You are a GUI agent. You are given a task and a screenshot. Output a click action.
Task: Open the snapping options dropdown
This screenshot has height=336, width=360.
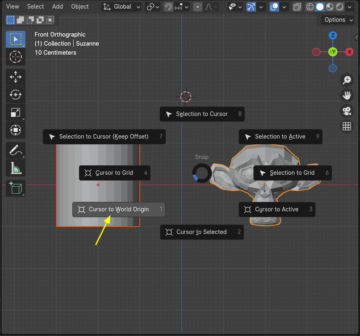(x=181, y=7)
